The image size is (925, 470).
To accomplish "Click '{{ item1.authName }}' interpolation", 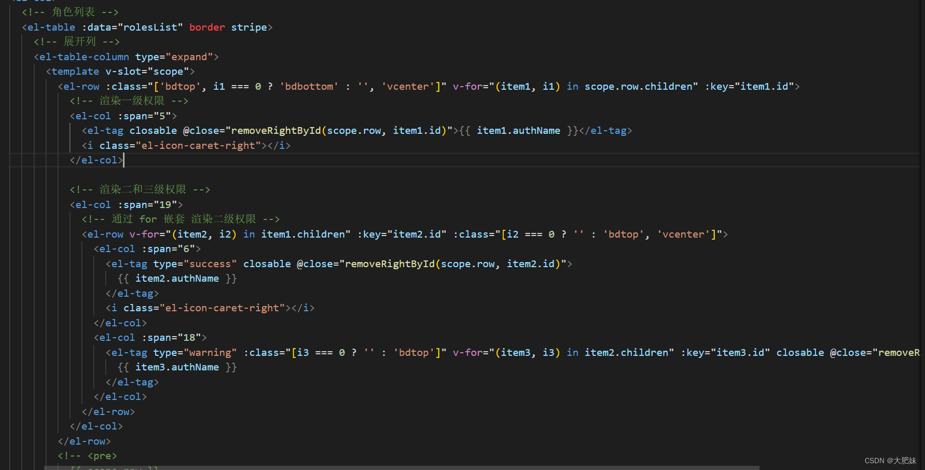I will tap(519, 130).
